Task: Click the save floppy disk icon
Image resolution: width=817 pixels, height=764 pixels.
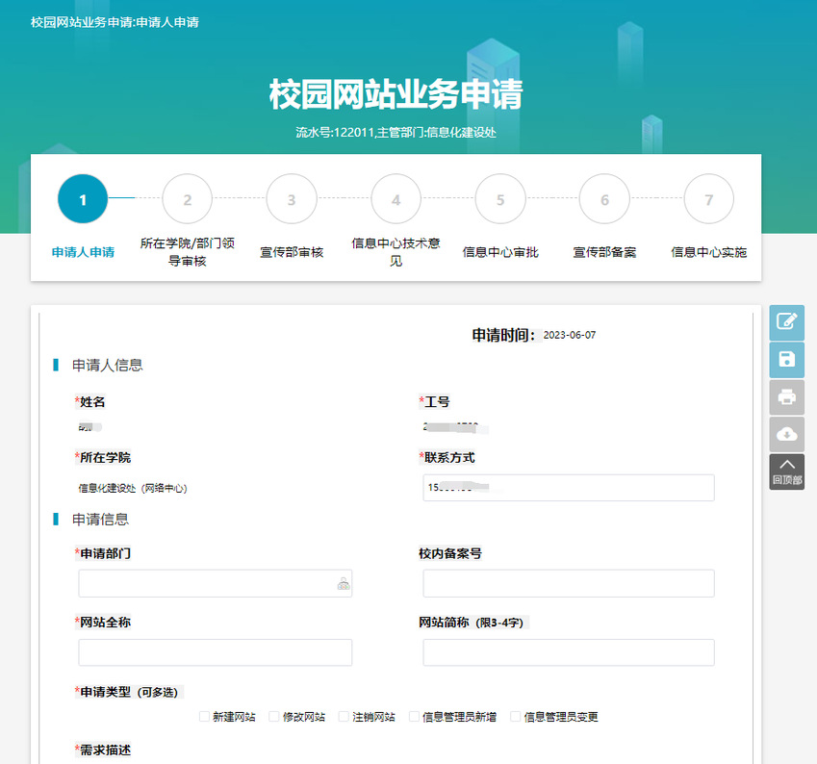Action: 786,359
